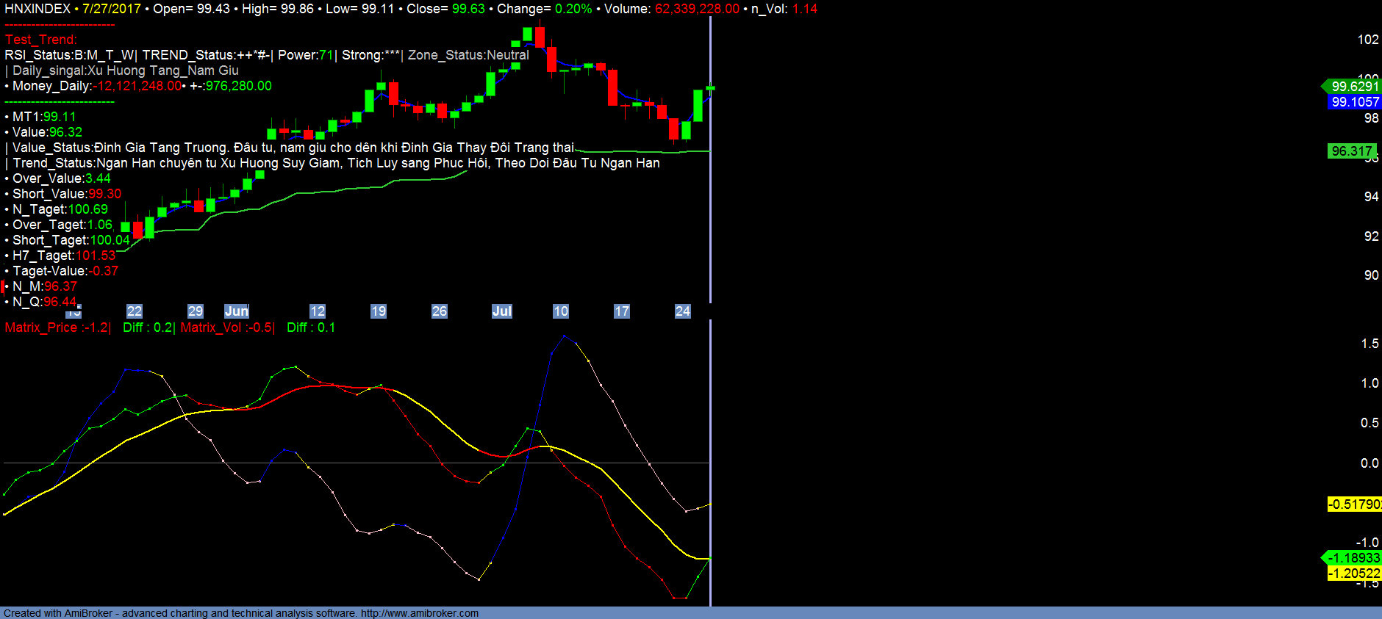This screenshot has height=619, width=1382.
Task: Click the red Test_Trend label
Action: (x=40, y=40)
